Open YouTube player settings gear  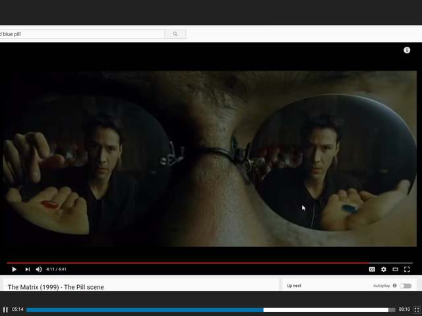(x=384, y=269)
